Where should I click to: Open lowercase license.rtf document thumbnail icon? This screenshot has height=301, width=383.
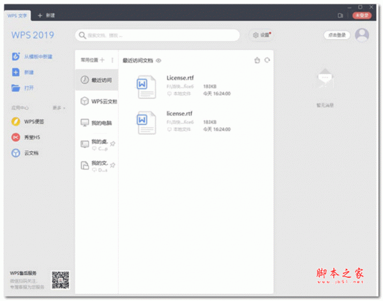(146, 123)
